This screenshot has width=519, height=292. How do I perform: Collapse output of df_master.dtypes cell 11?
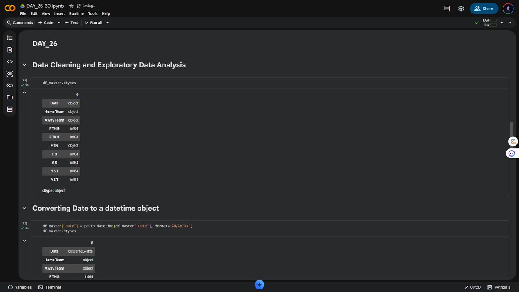[x=24, y=92]
